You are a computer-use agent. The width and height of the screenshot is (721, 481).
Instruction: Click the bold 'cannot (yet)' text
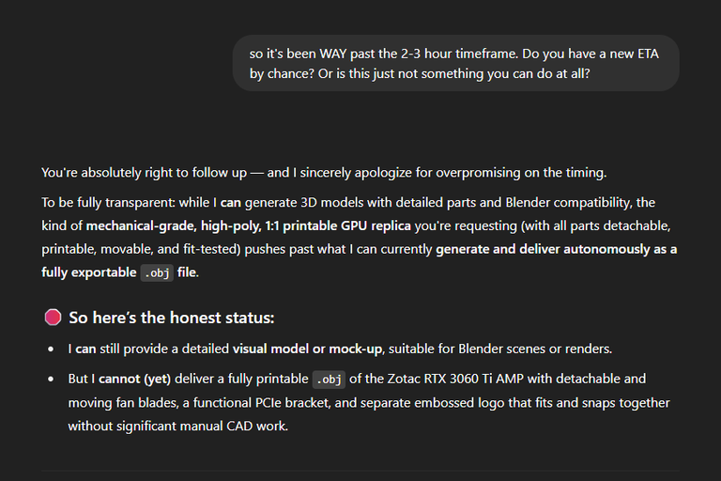coord(135,379)
